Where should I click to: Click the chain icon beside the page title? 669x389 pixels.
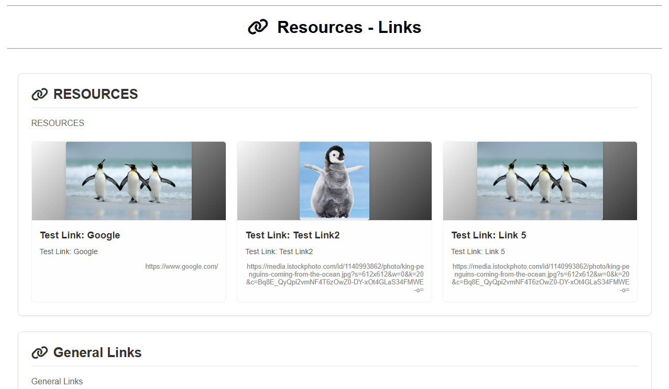pos(257,27)
